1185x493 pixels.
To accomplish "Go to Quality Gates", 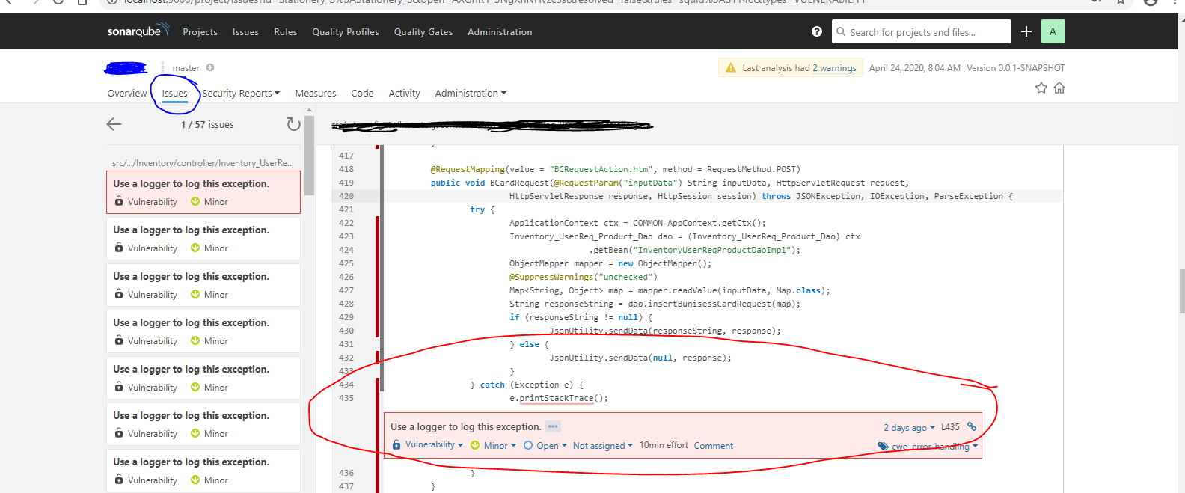I will pyautogui.click(x=423, y=32).
